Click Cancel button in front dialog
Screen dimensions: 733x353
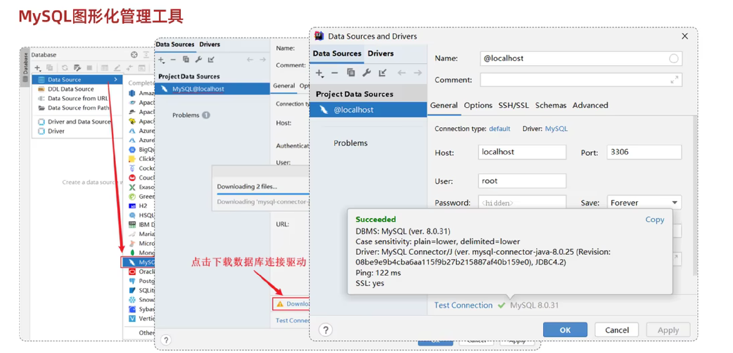click(617, 330)
